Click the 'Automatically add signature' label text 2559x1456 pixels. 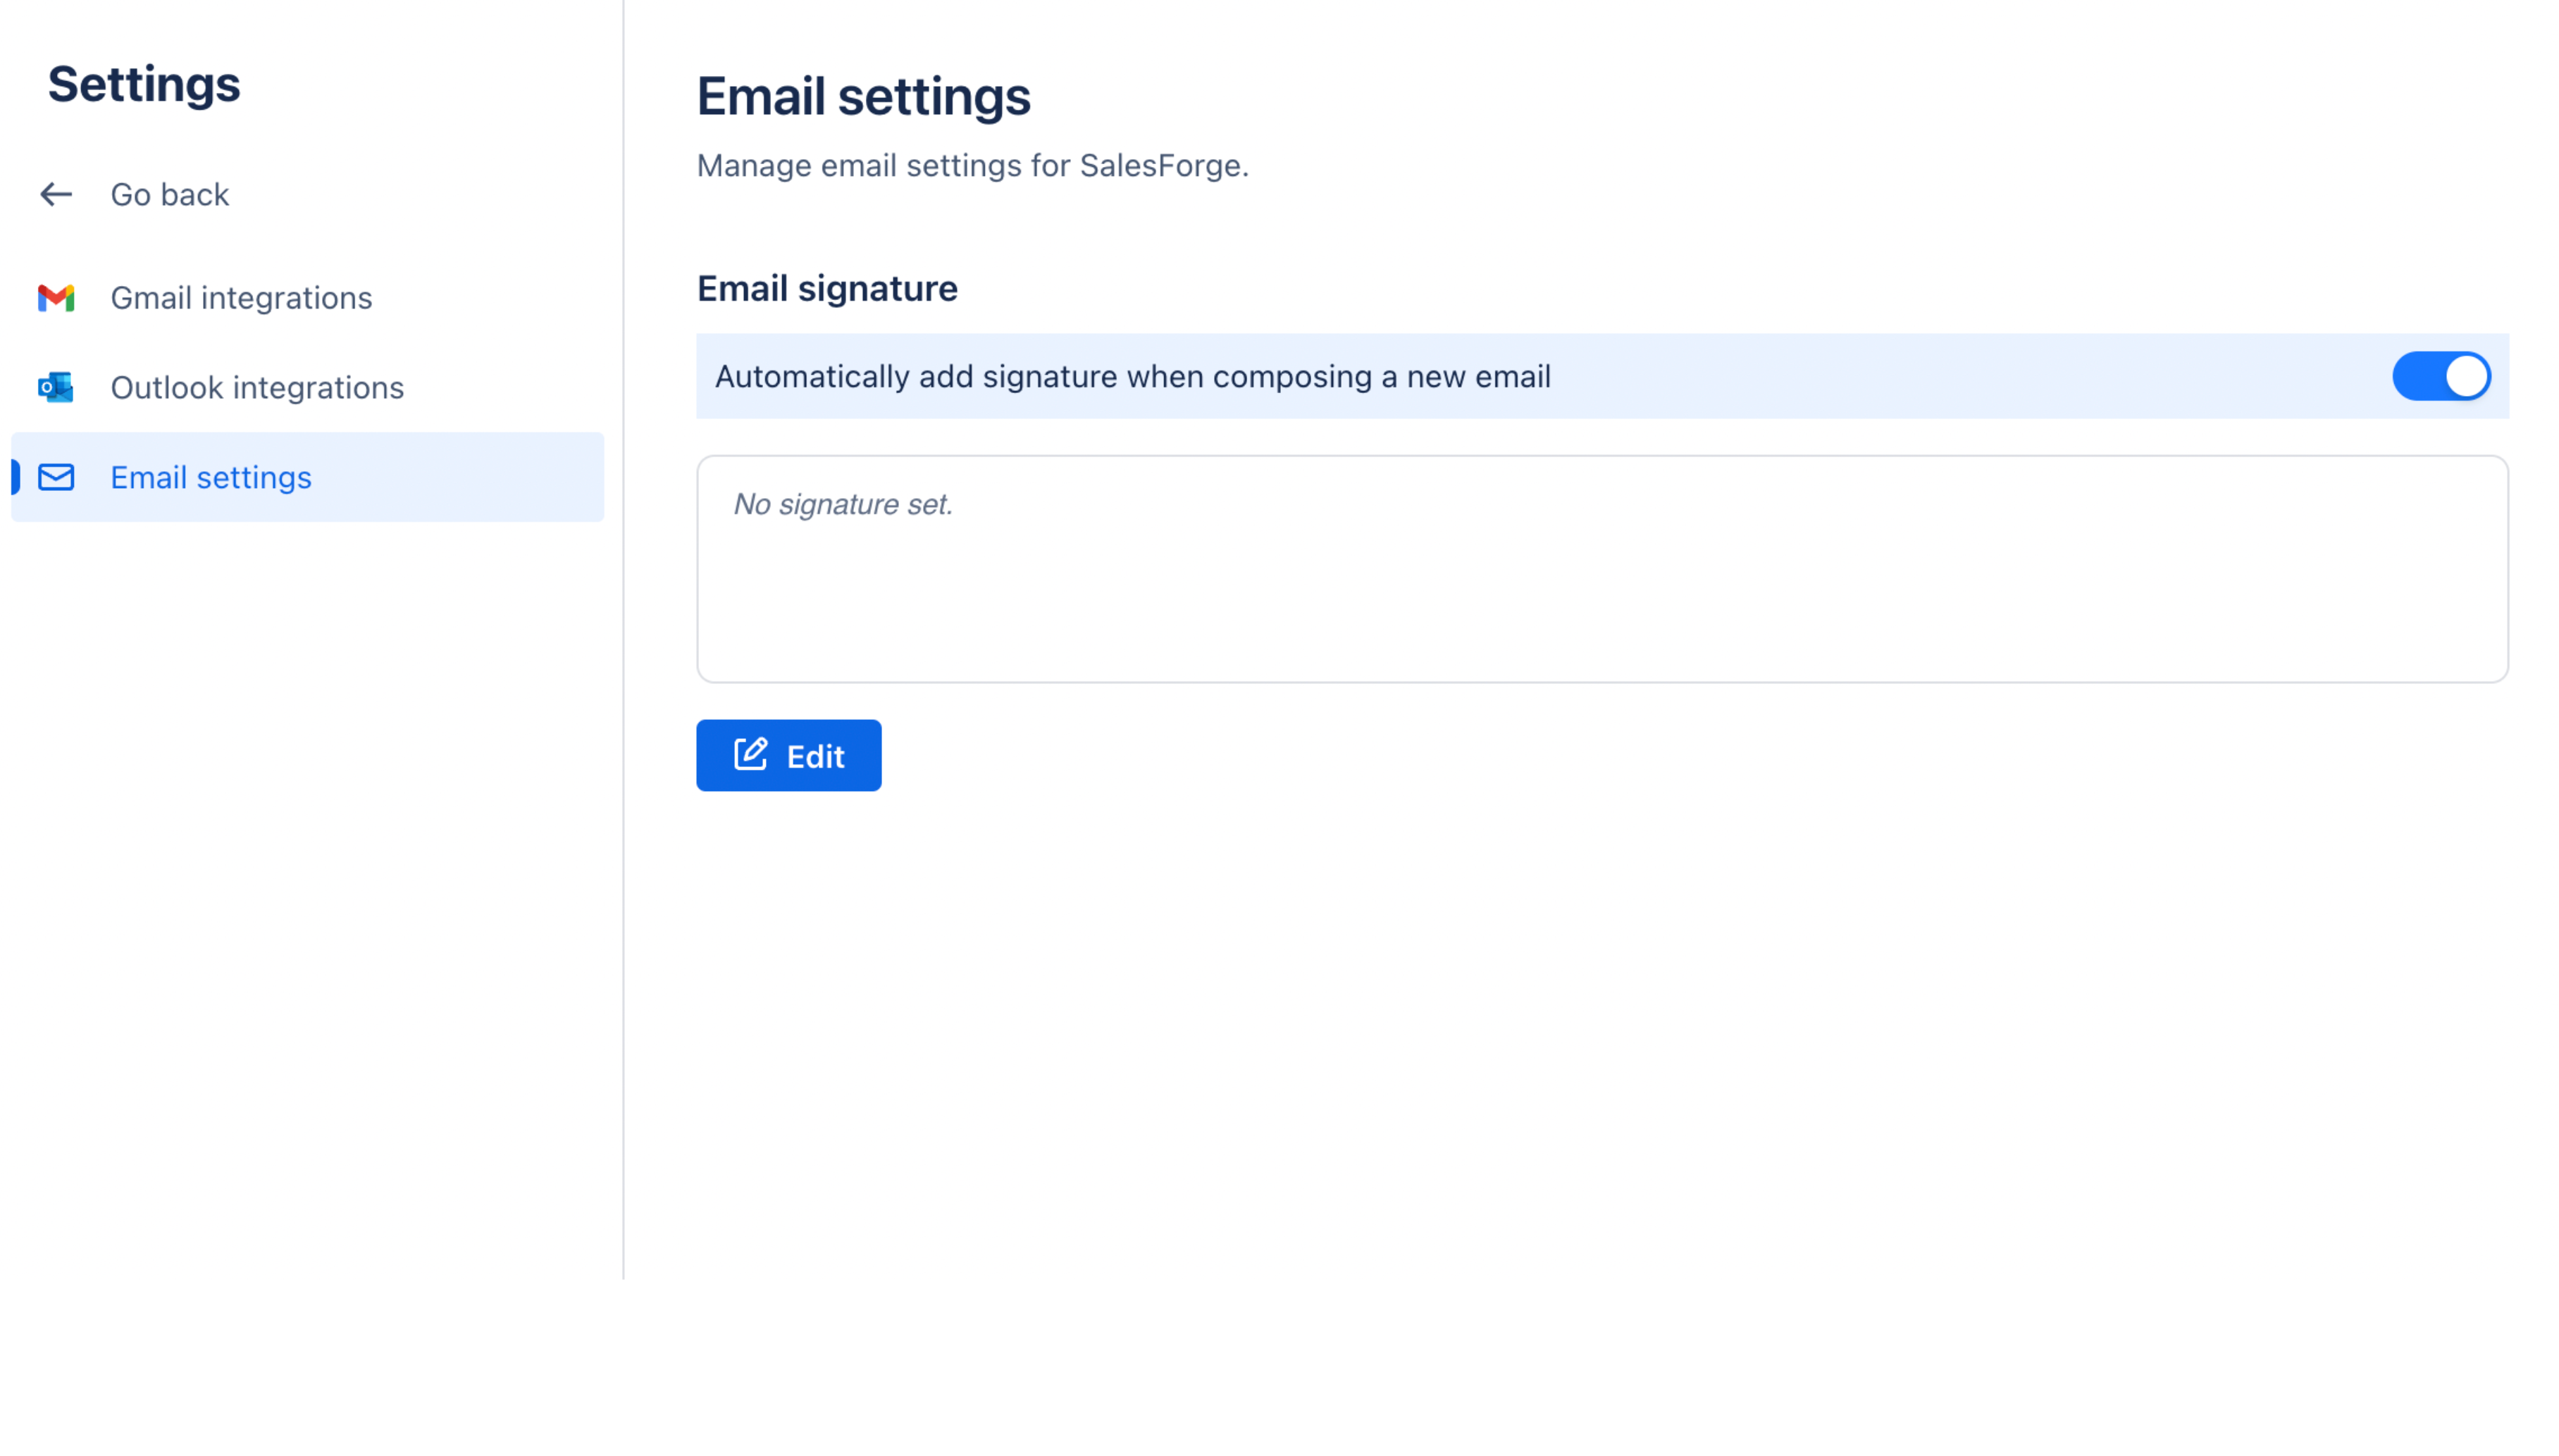click(x=1132, y=376)
